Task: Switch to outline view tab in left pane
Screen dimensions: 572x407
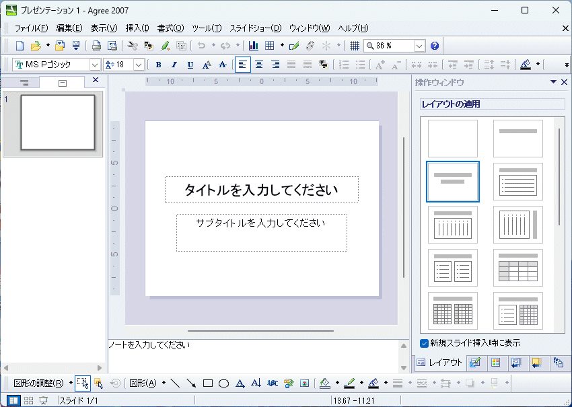Action: (24, 83)
